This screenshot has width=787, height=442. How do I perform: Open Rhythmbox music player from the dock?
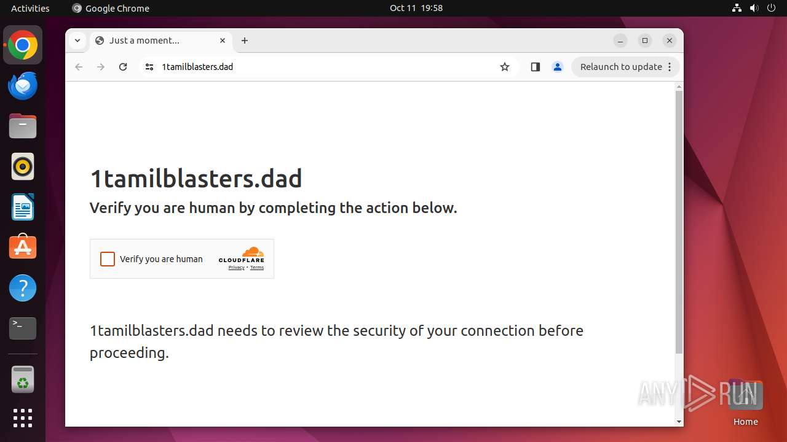pos(23,166)
